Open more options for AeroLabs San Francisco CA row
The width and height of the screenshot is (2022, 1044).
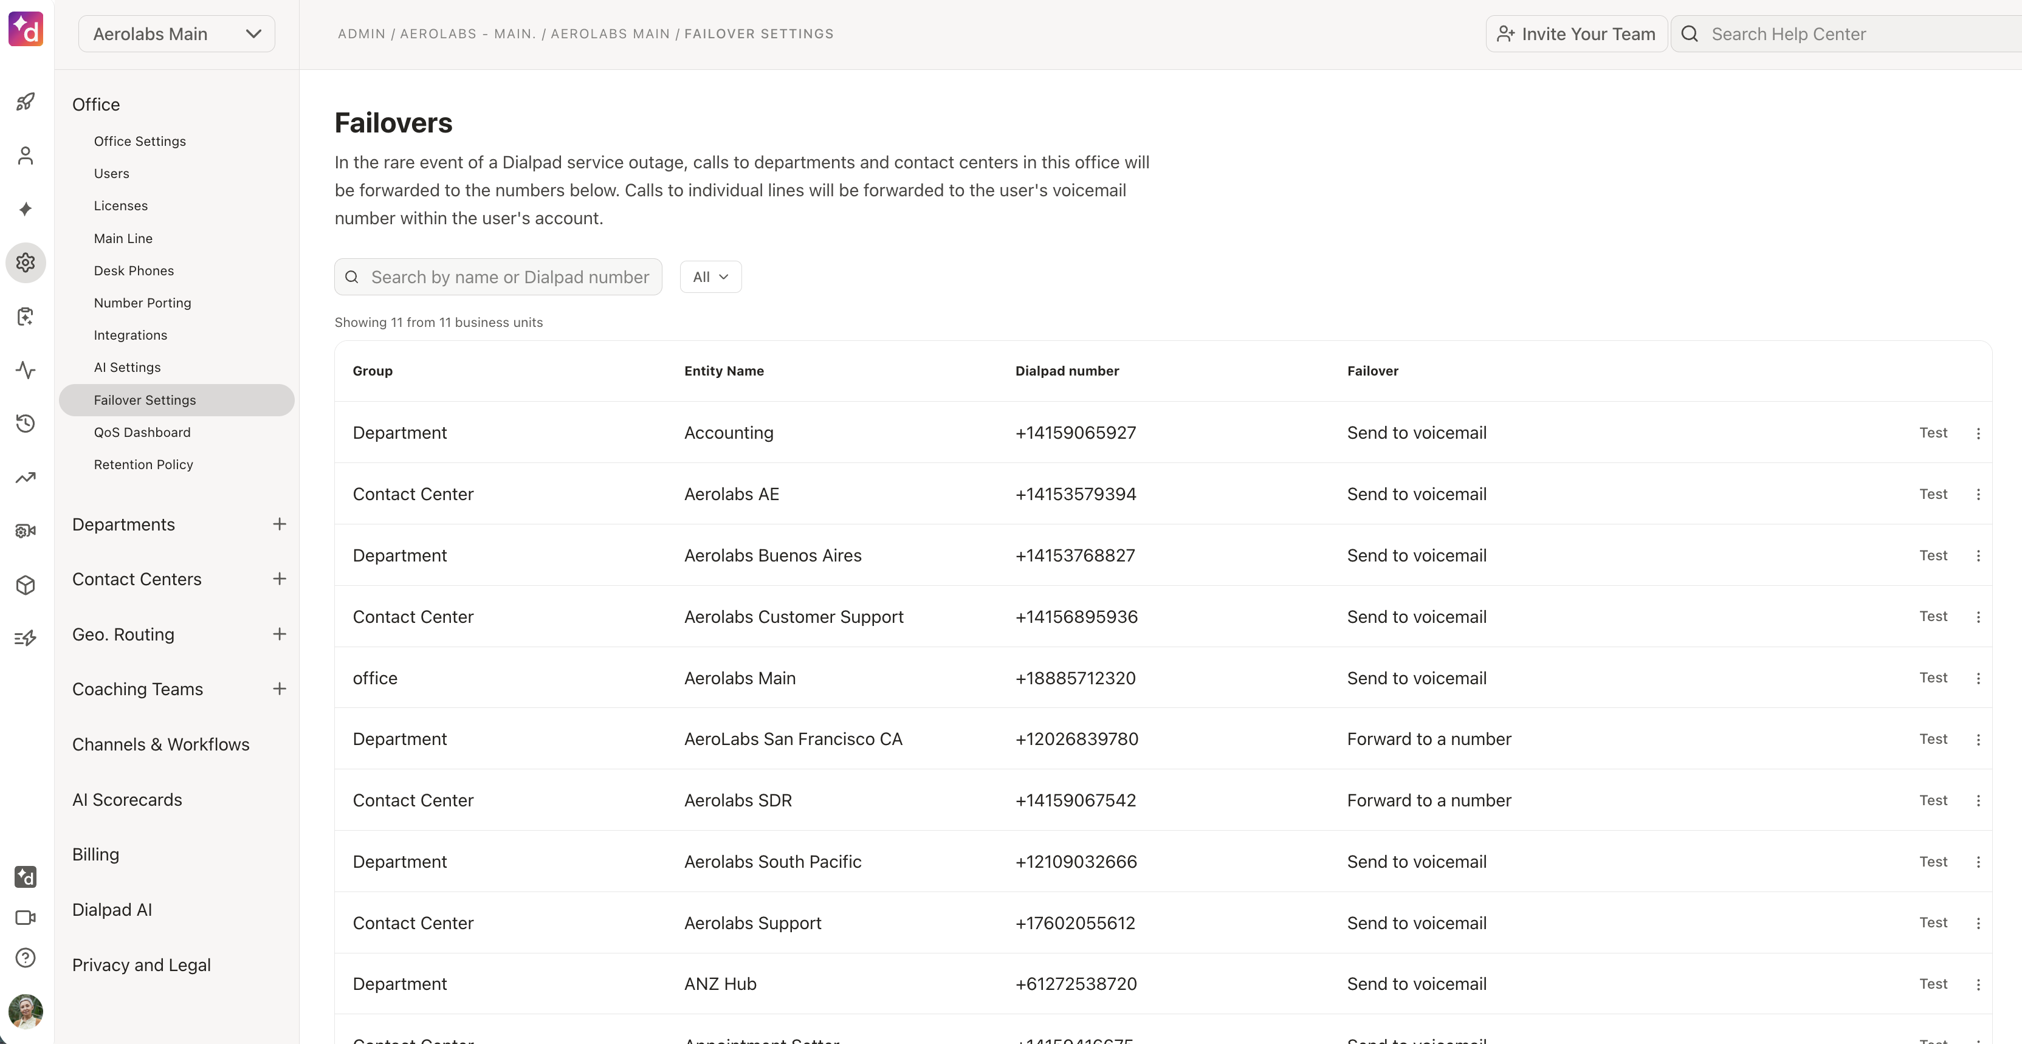point(1978,740)
